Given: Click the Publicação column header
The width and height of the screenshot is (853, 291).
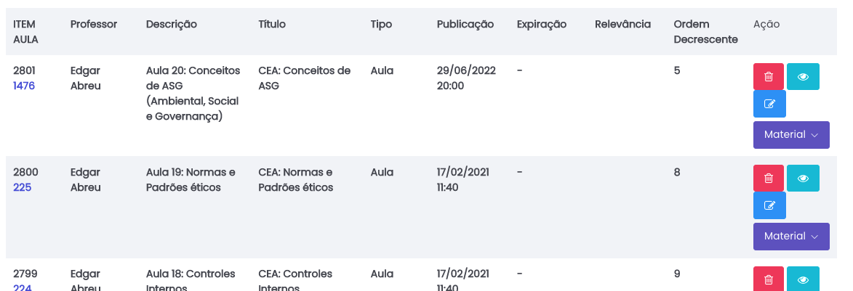Looking at the screenshot, I should click(x=465, y=24).
